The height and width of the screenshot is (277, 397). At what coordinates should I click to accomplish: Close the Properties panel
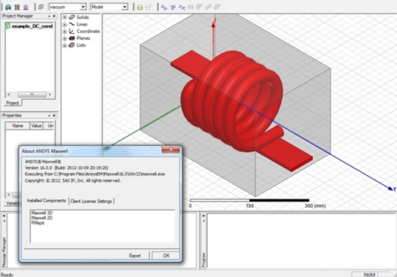54,115
